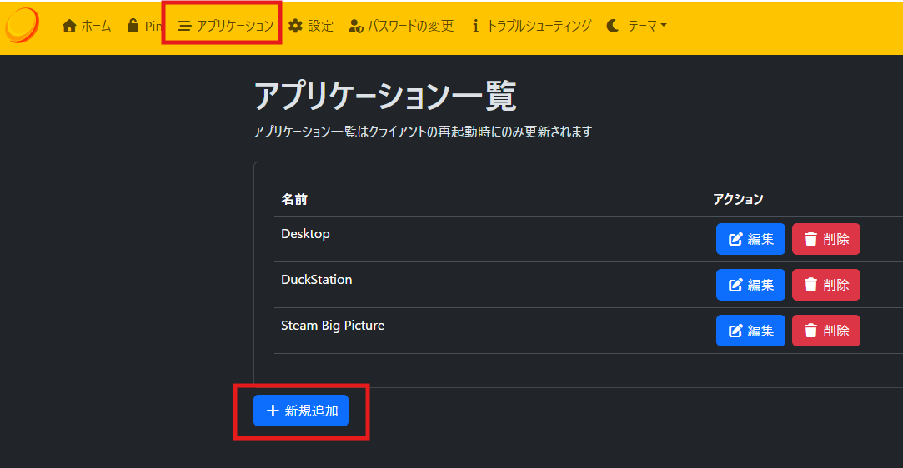
Task: Click the Sunshine logo icon
Action: pos(22,25)
